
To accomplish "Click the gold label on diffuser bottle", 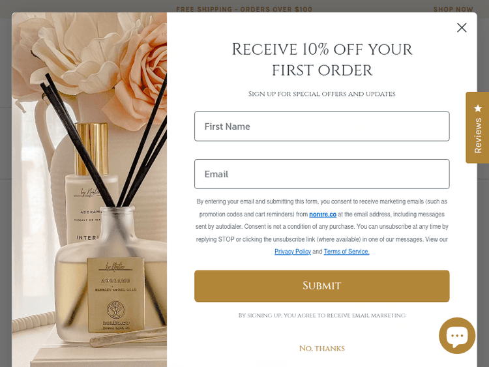I will click(x=115, y=295).
